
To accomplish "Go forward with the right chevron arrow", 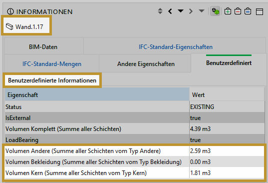I will tap(191, 11).
